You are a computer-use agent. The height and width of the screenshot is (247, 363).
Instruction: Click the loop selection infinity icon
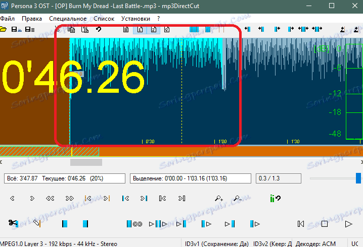tap(134, 224)
